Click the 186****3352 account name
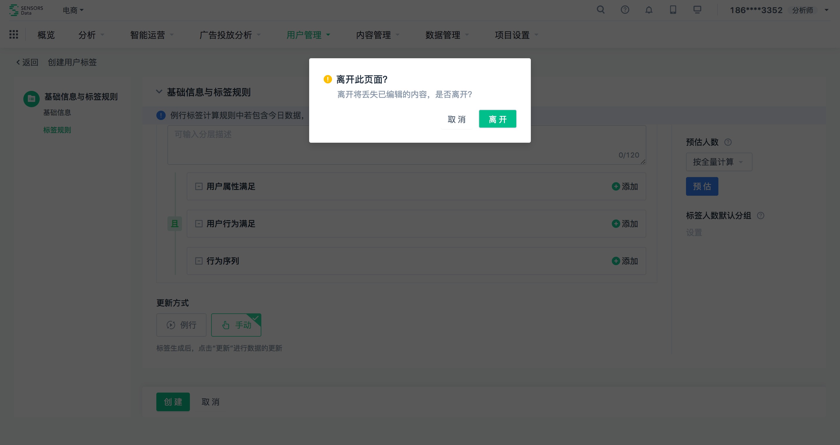Screen dimensions: 840x445 click(x=756, y=10)
